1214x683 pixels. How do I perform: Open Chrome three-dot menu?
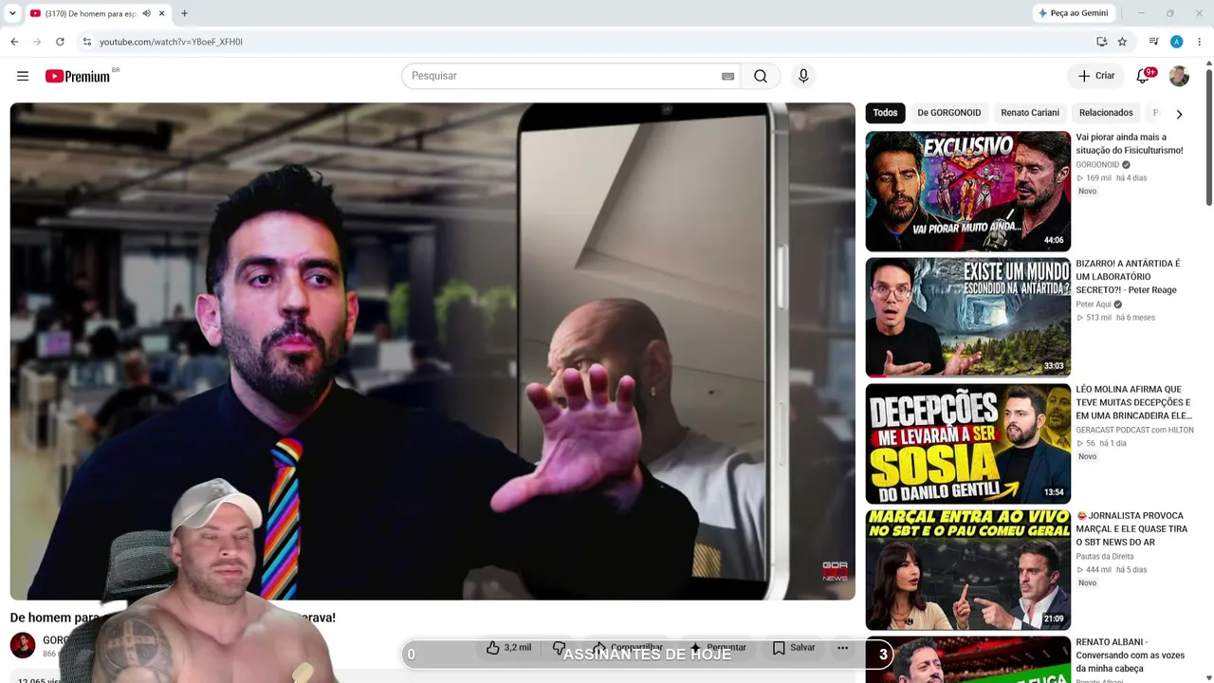pos(1199,42)
